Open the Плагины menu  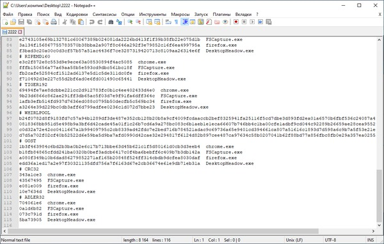click(x=221, y=15)
